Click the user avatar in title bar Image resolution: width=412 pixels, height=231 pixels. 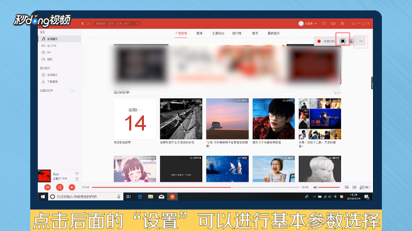pyautogui.click(x=301, y=24)
